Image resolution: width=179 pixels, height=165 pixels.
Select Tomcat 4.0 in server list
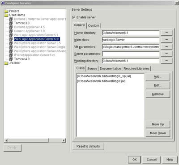(x=22, y=59)
